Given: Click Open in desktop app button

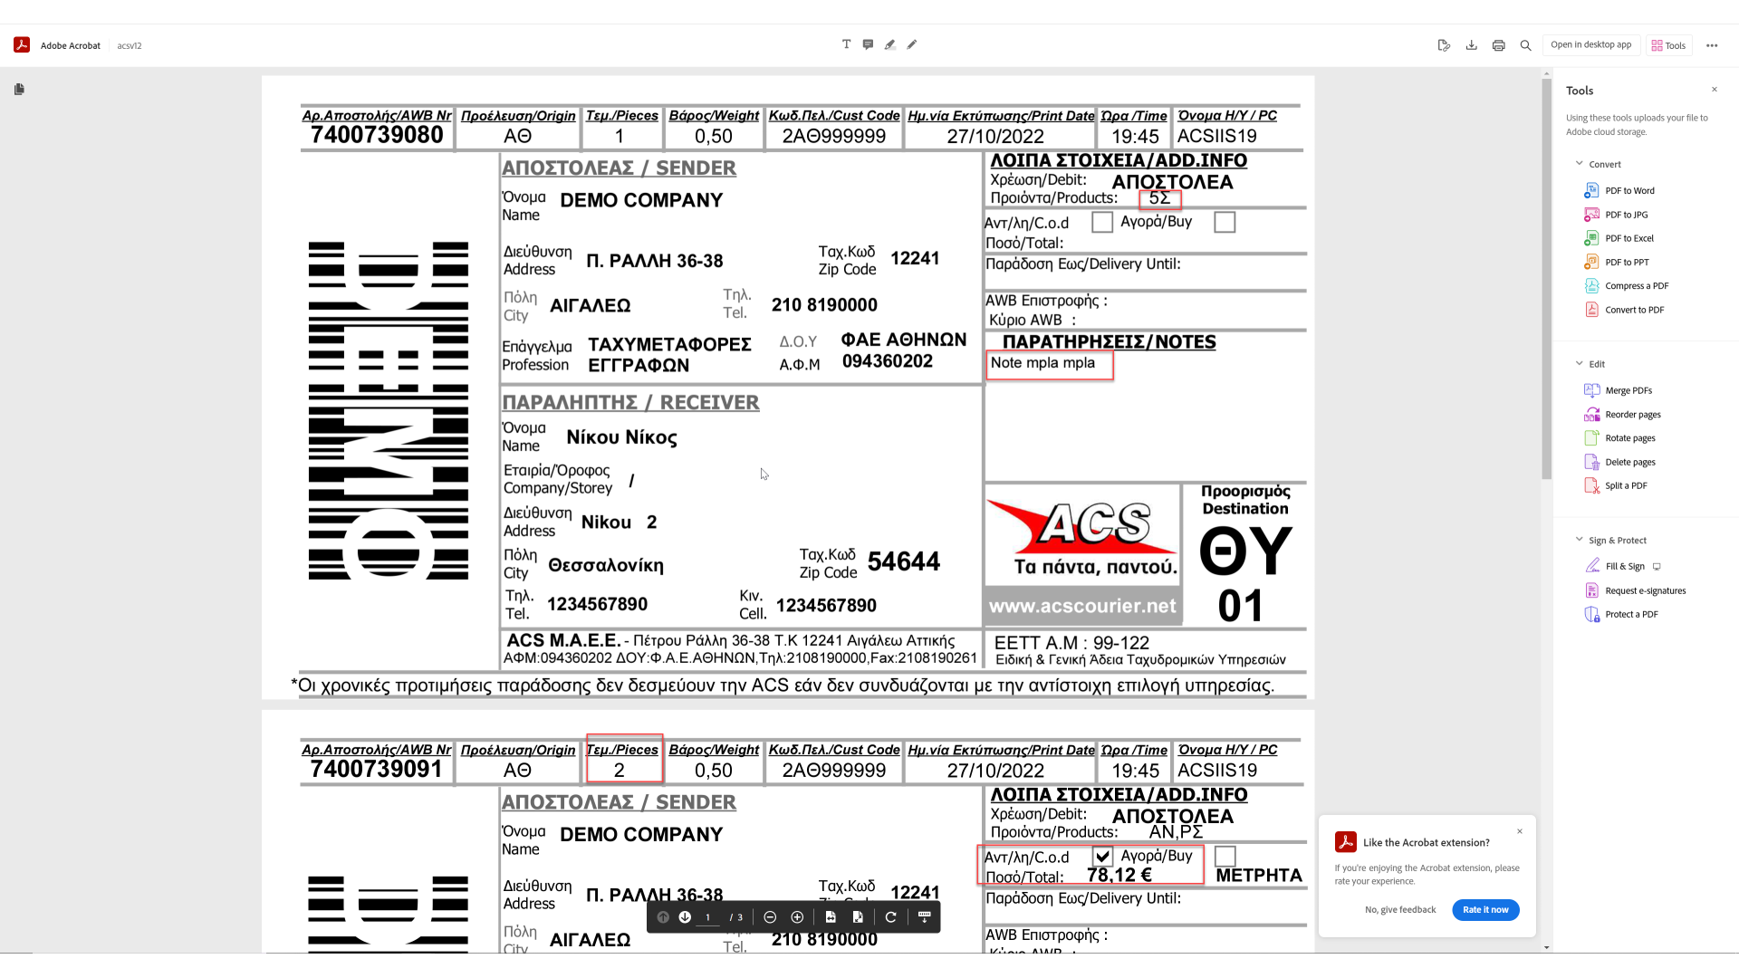Looking at the screenshot, I should coord(1590,45).
